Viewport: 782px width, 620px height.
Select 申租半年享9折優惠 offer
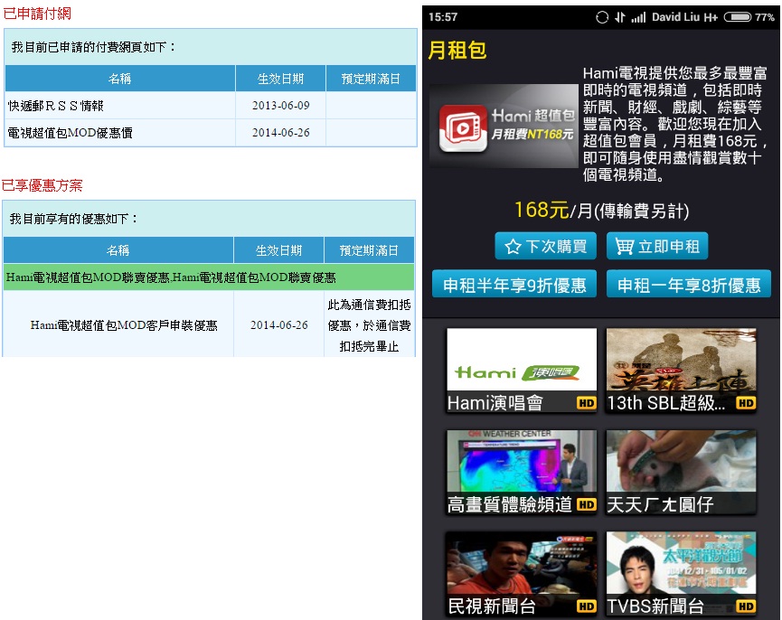click(x=514, y=284)
